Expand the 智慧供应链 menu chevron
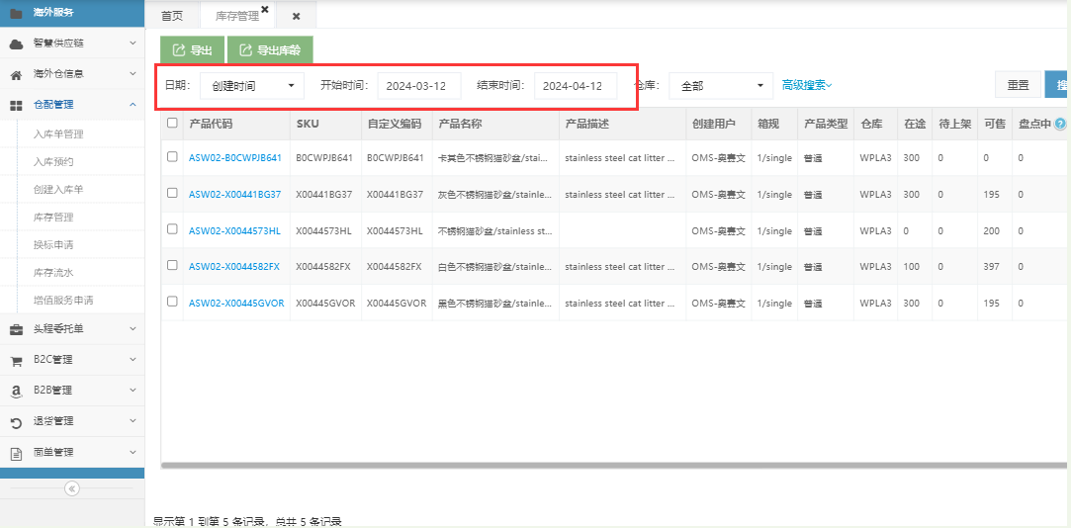This screenshot has height=528, width=1071. [133, 44]
